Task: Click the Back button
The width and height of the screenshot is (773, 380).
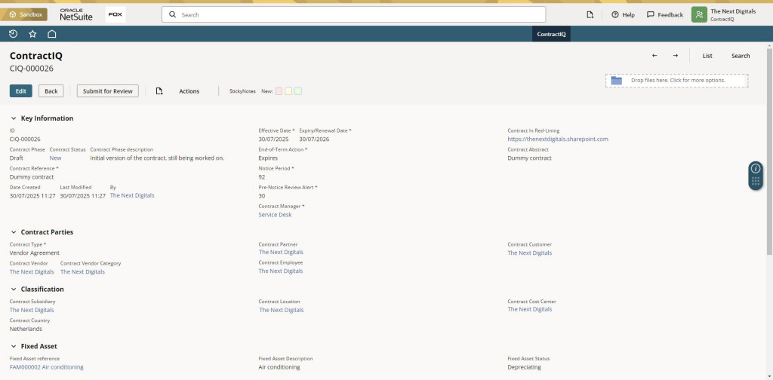Action: (x=51, y=91)
